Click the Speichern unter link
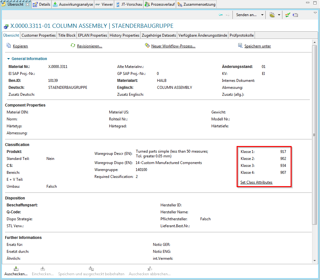This screenshot has width=320, height=280. 257,46
